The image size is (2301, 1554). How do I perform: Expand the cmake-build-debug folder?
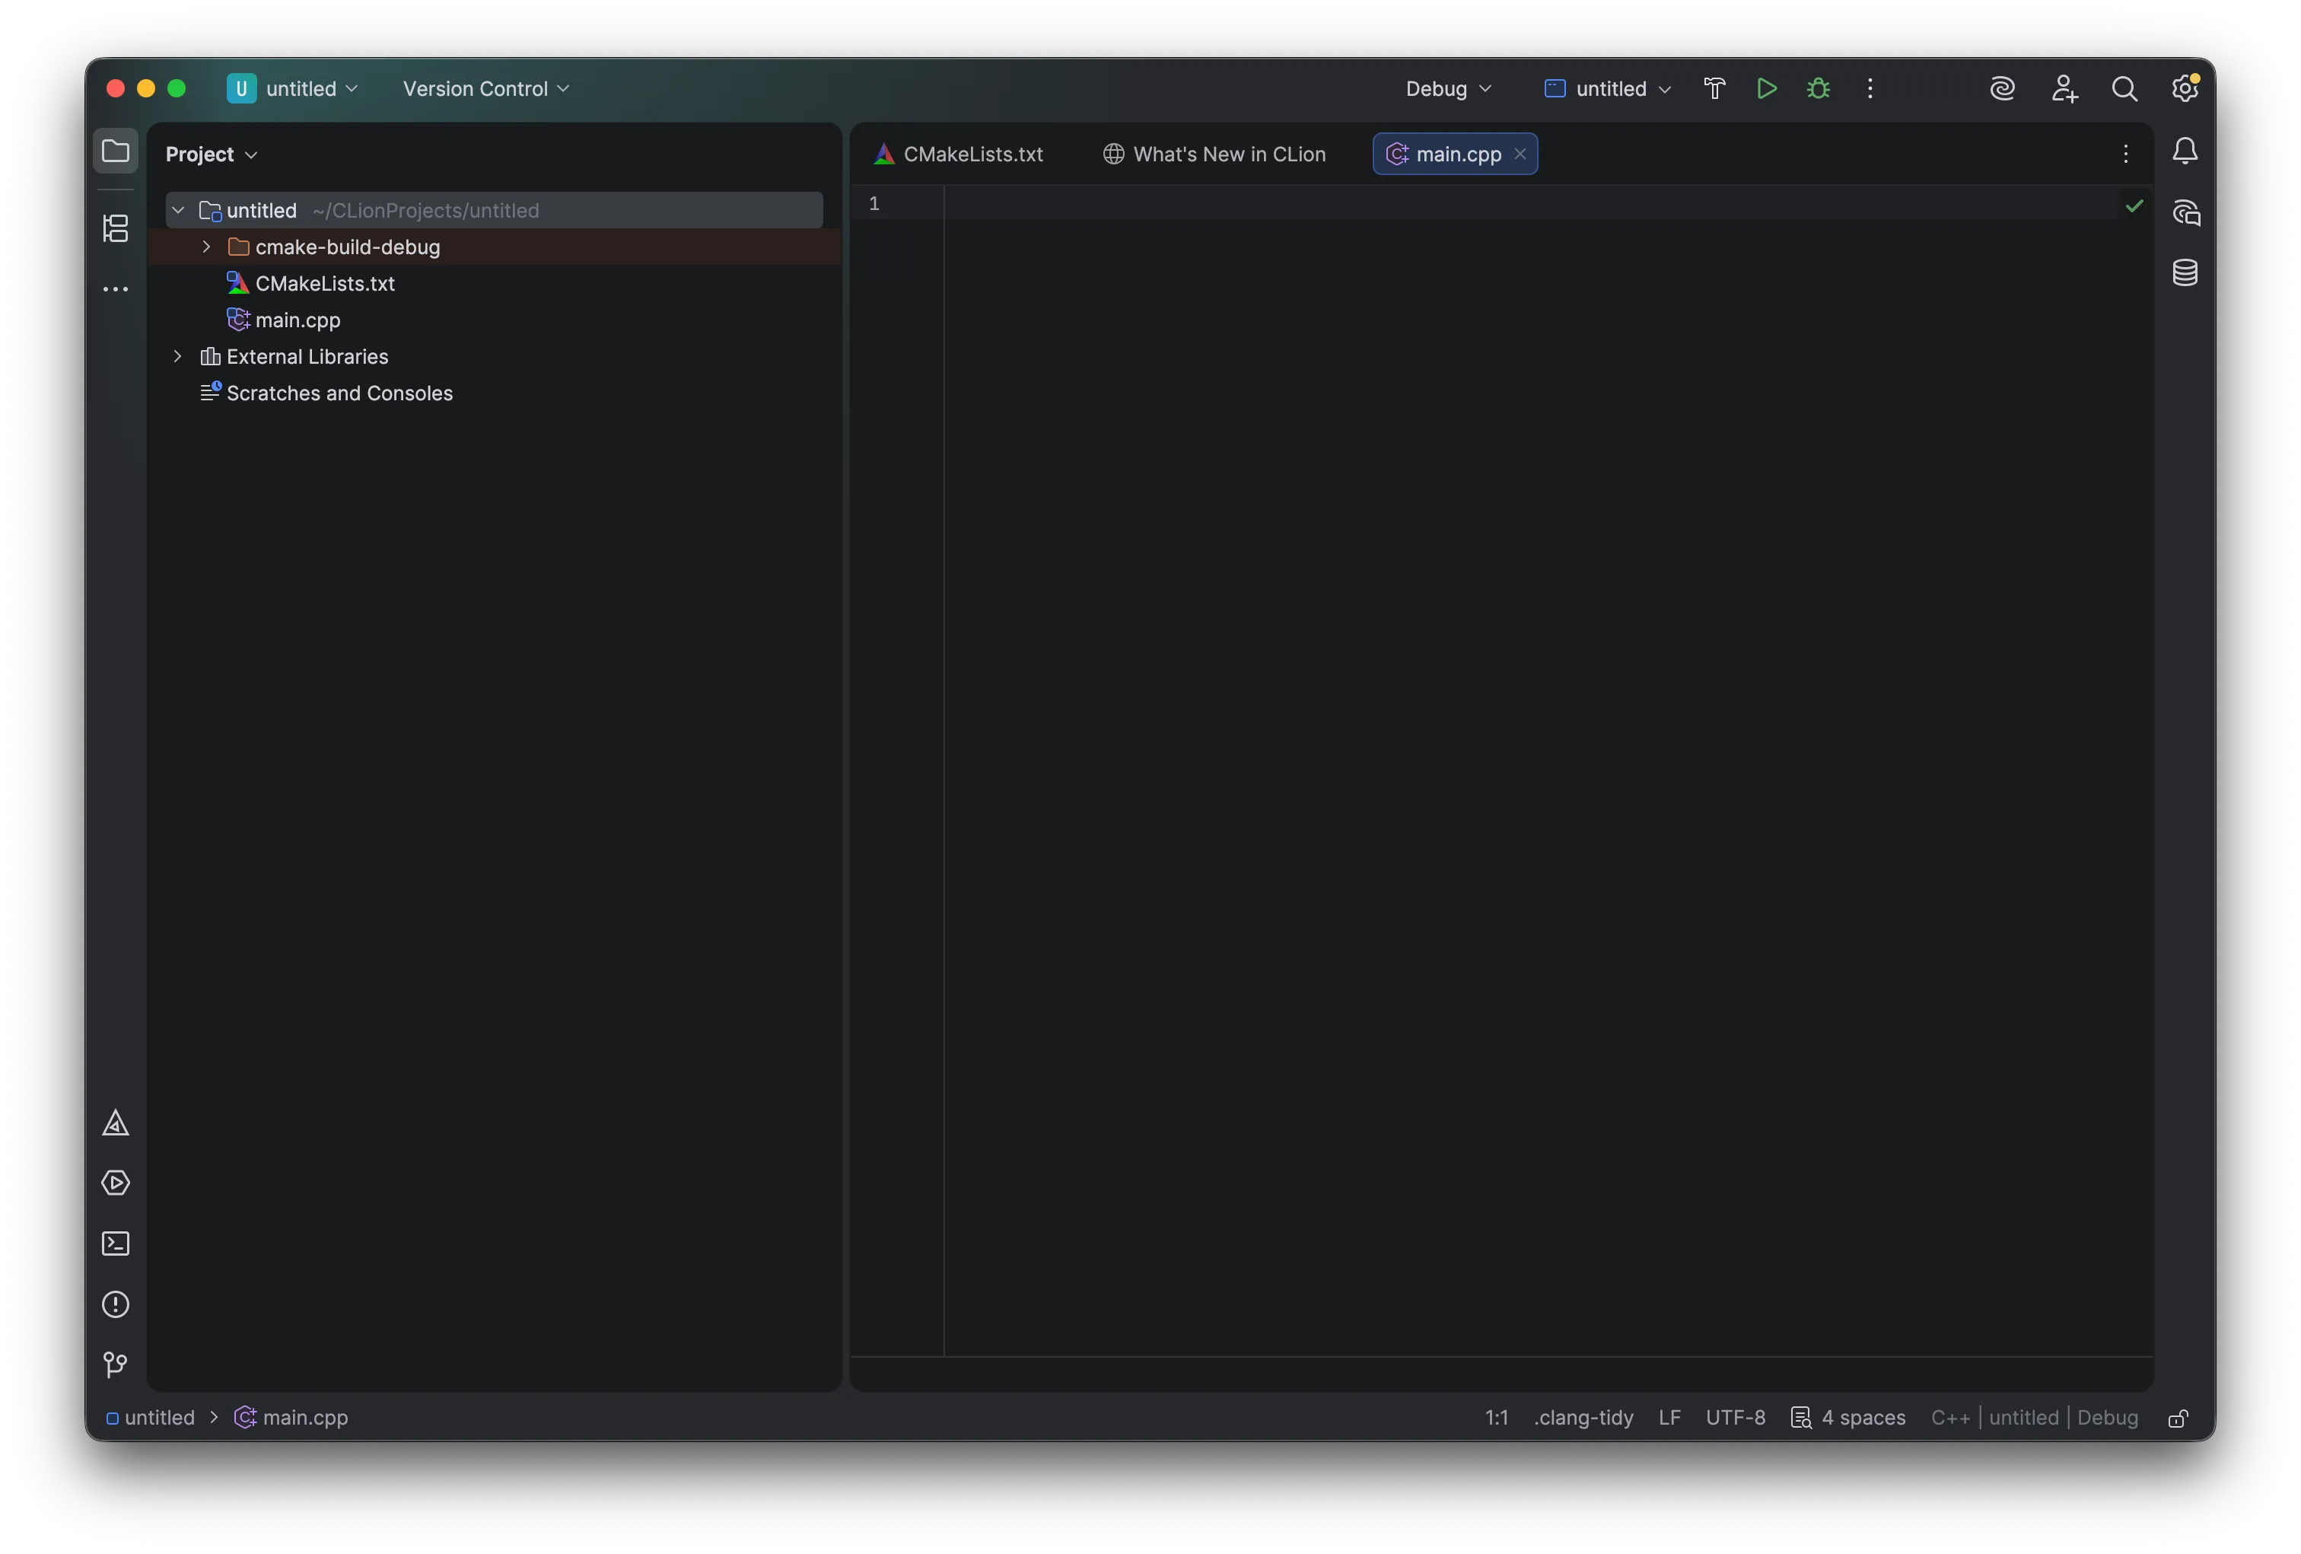tap(206, 247)
